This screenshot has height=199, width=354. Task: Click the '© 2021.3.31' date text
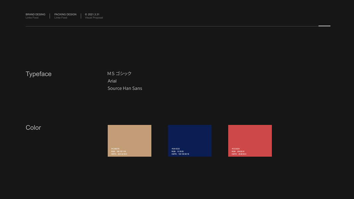pyautogui.click(x=92, y=14)
